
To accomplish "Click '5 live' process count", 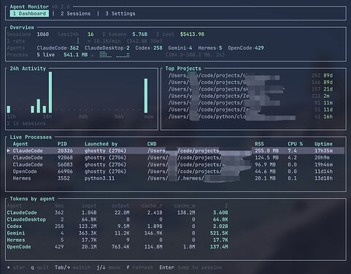I will pos(46,55).
